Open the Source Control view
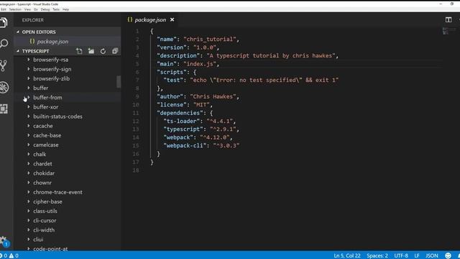 (x=4, y=65)
